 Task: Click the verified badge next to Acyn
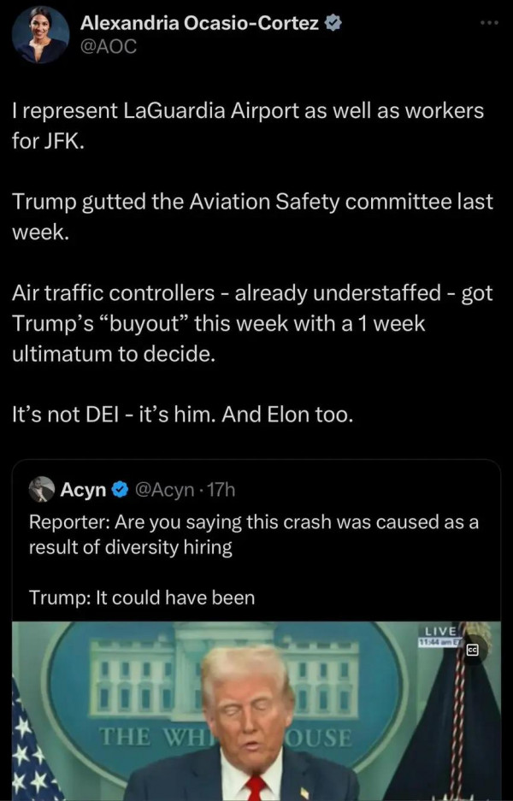(121, 490)
